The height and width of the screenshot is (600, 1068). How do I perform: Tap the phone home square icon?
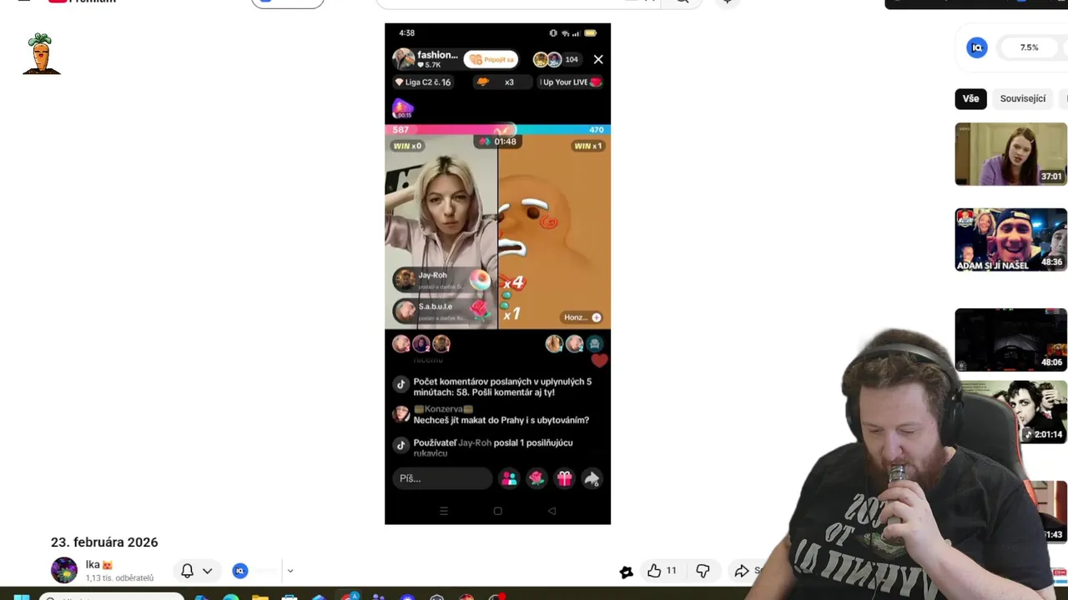tap(497, 511)
